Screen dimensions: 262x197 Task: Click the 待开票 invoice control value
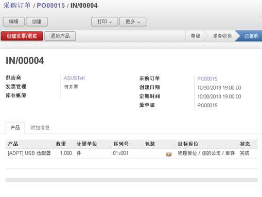click(71, 87)
